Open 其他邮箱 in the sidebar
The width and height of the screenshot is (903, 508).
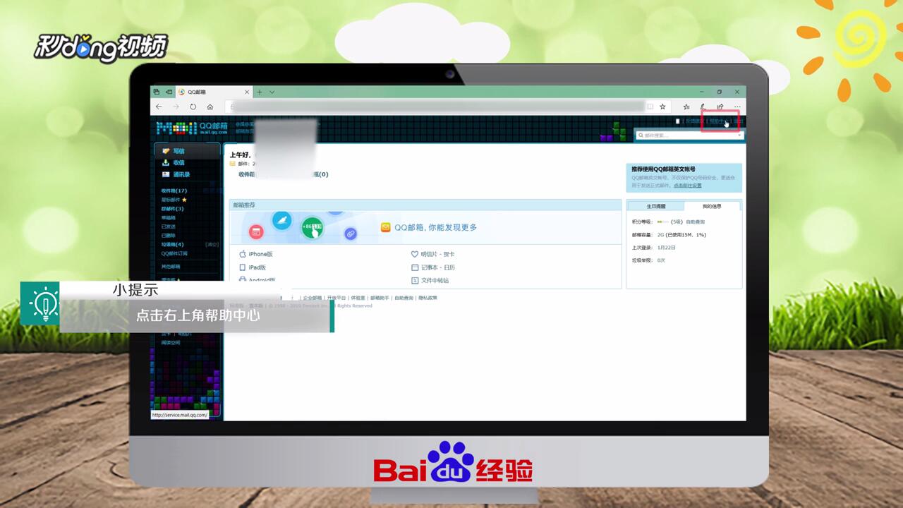point(170,267)
